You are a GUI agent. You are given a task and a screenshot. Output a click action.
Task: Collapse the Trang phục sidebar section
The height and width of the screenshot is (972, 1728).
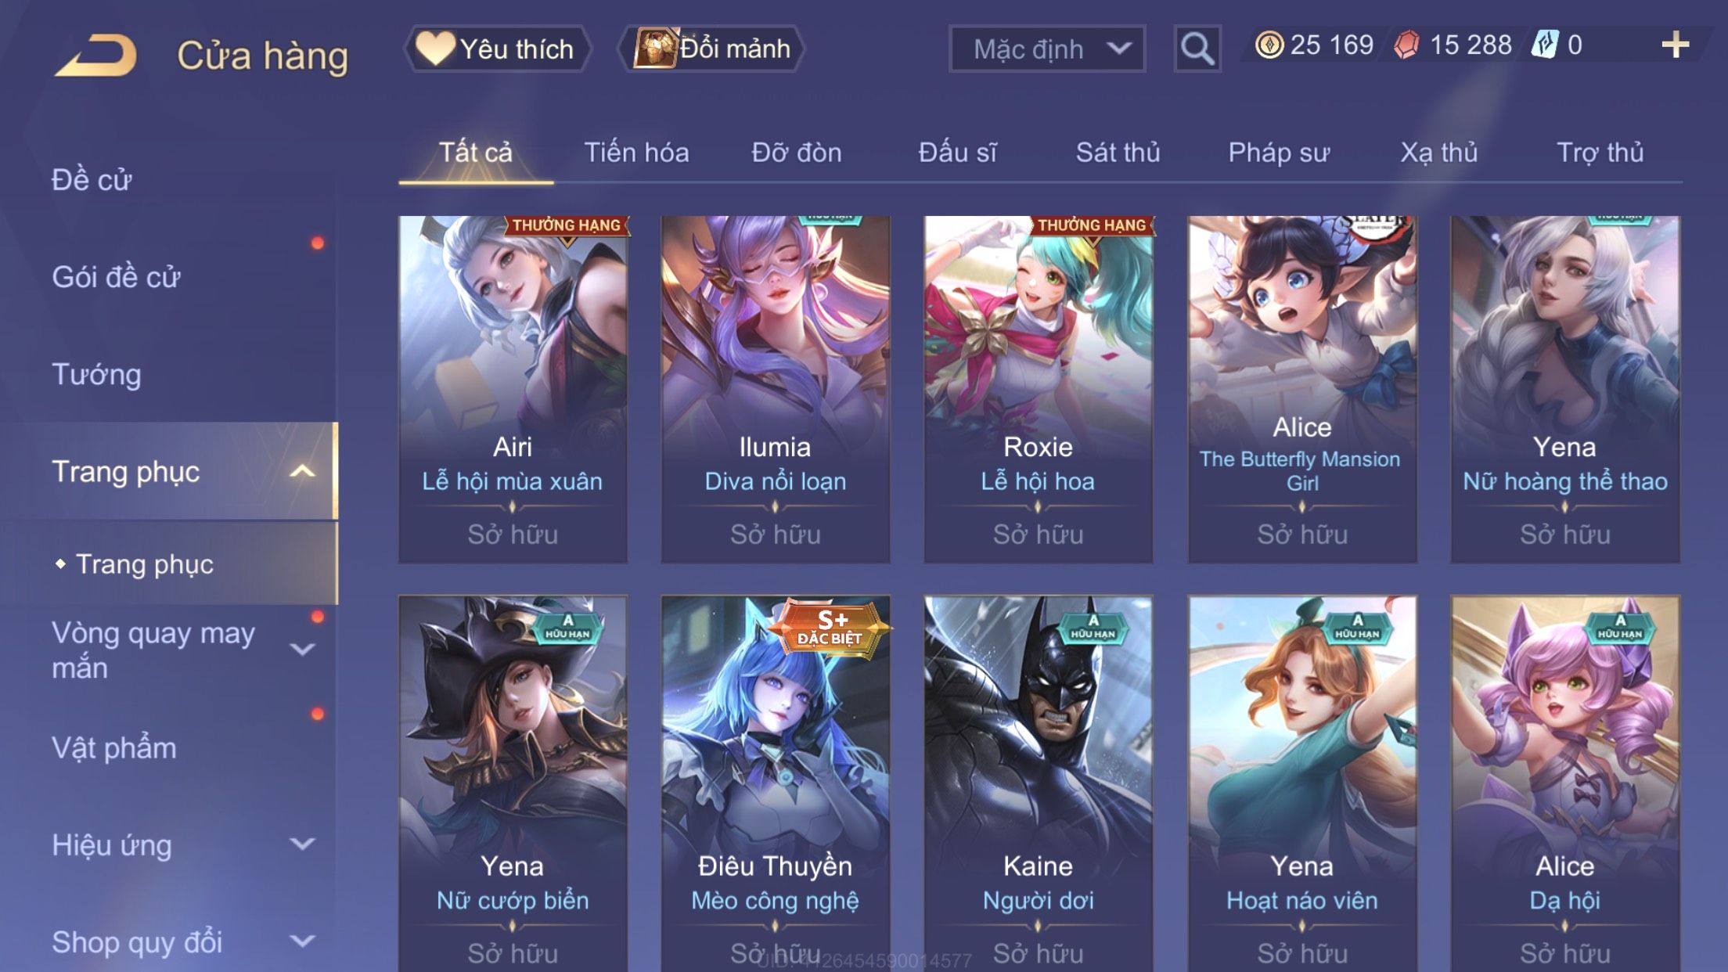click(x=302, y=471)
